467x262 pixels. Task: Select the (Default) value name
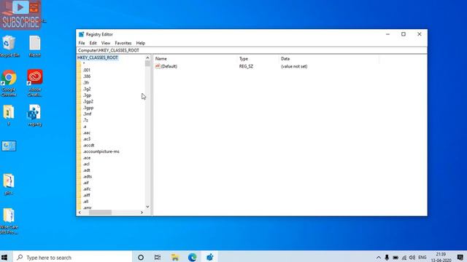click(x=169, y=66)
